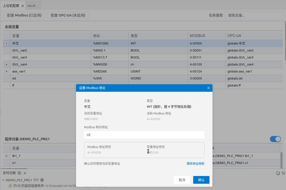The width and height of the screenshot is (286, 190).
Task: Click the %MW200 address cell
Action: 110,64
